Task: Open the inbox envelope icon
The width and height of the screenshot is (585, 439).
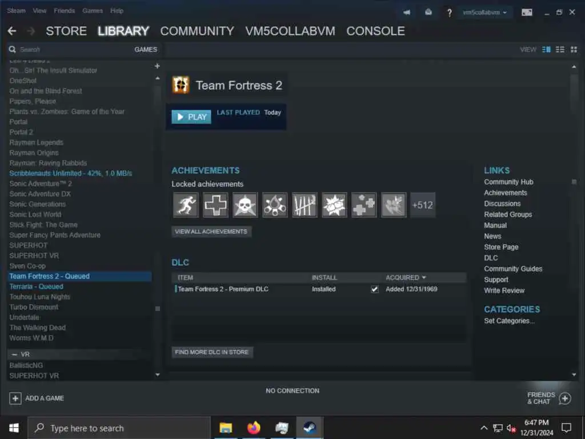Action: pyautogui.click(x=428, y=13)
